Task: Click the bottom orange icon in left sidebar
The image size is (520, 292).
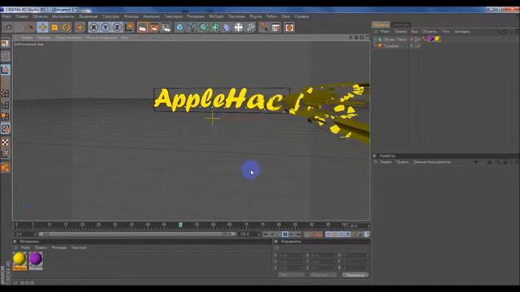Action: coord(6,168)
